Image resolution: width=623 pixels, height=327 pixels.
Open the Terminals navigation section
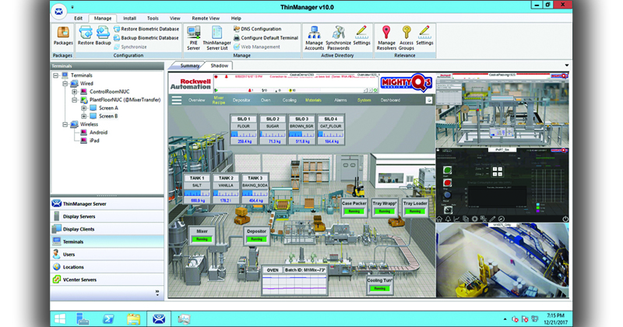[107, 242]
